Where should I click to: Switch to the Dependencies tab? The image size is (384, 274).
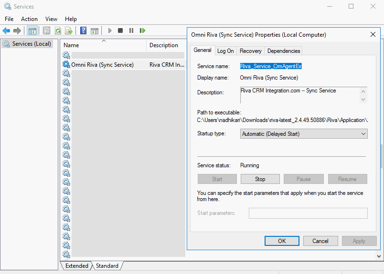pos(284,51)
